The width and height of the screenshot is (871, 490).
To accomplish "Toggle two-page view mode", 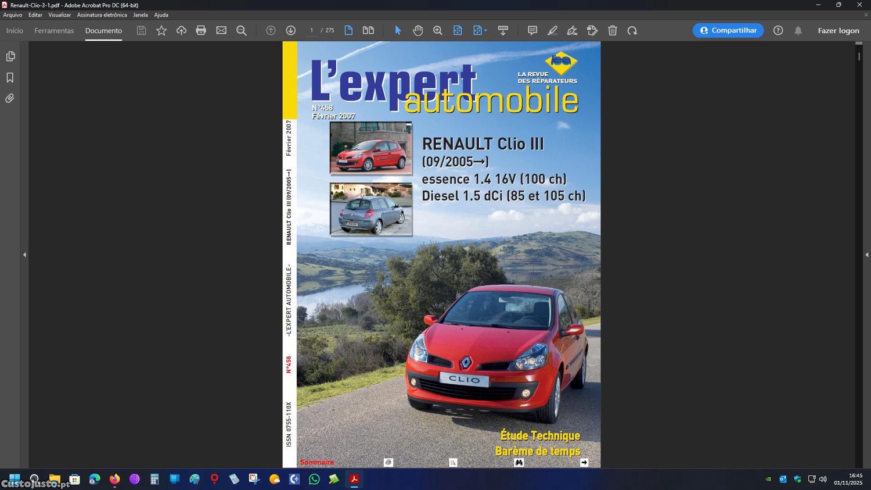I will pyautogui.click(x=368, y=31).
